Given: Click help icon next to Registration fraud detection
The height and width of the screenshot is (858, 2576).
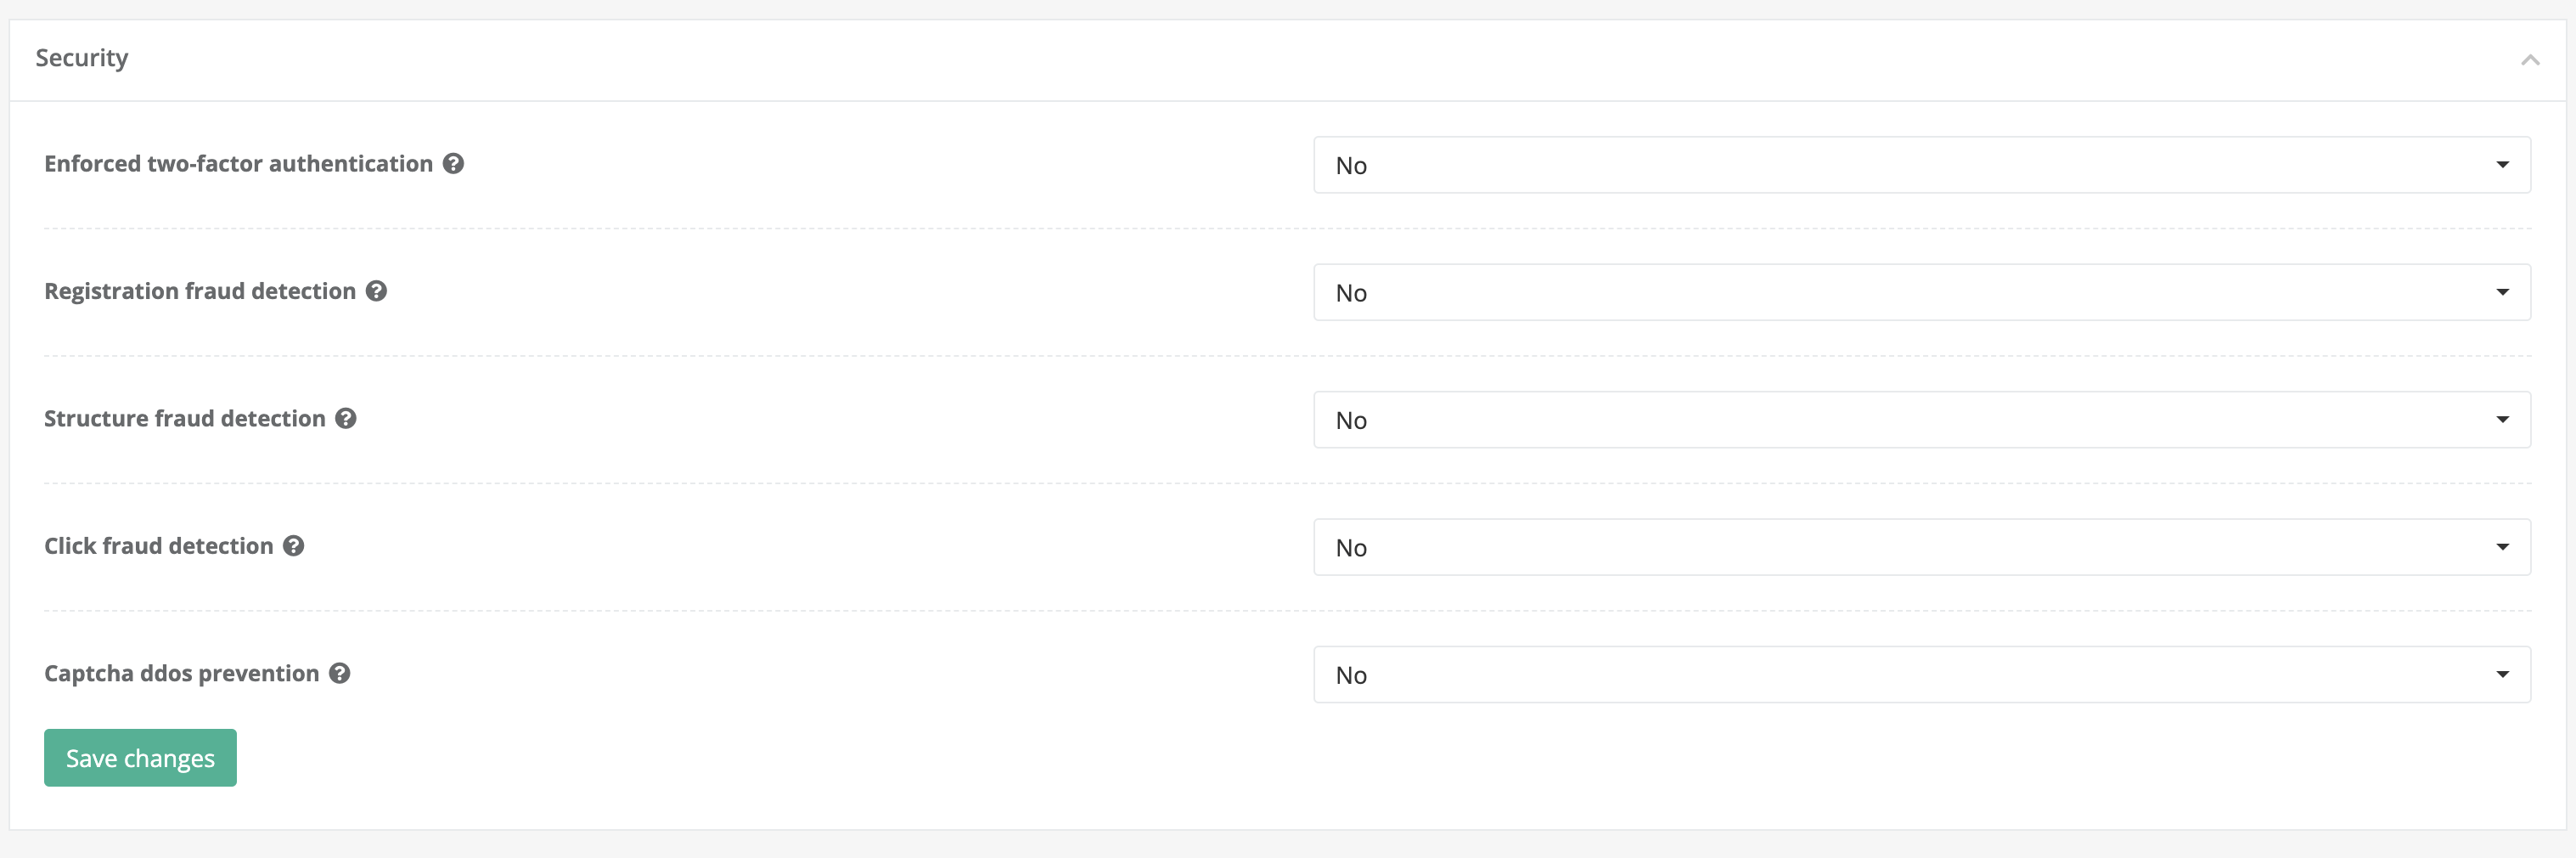Looking at the screenshot, I should point(376,291).
